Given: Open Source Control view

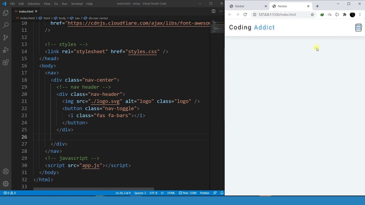Looking at the screenshot, I should point(5,38).
